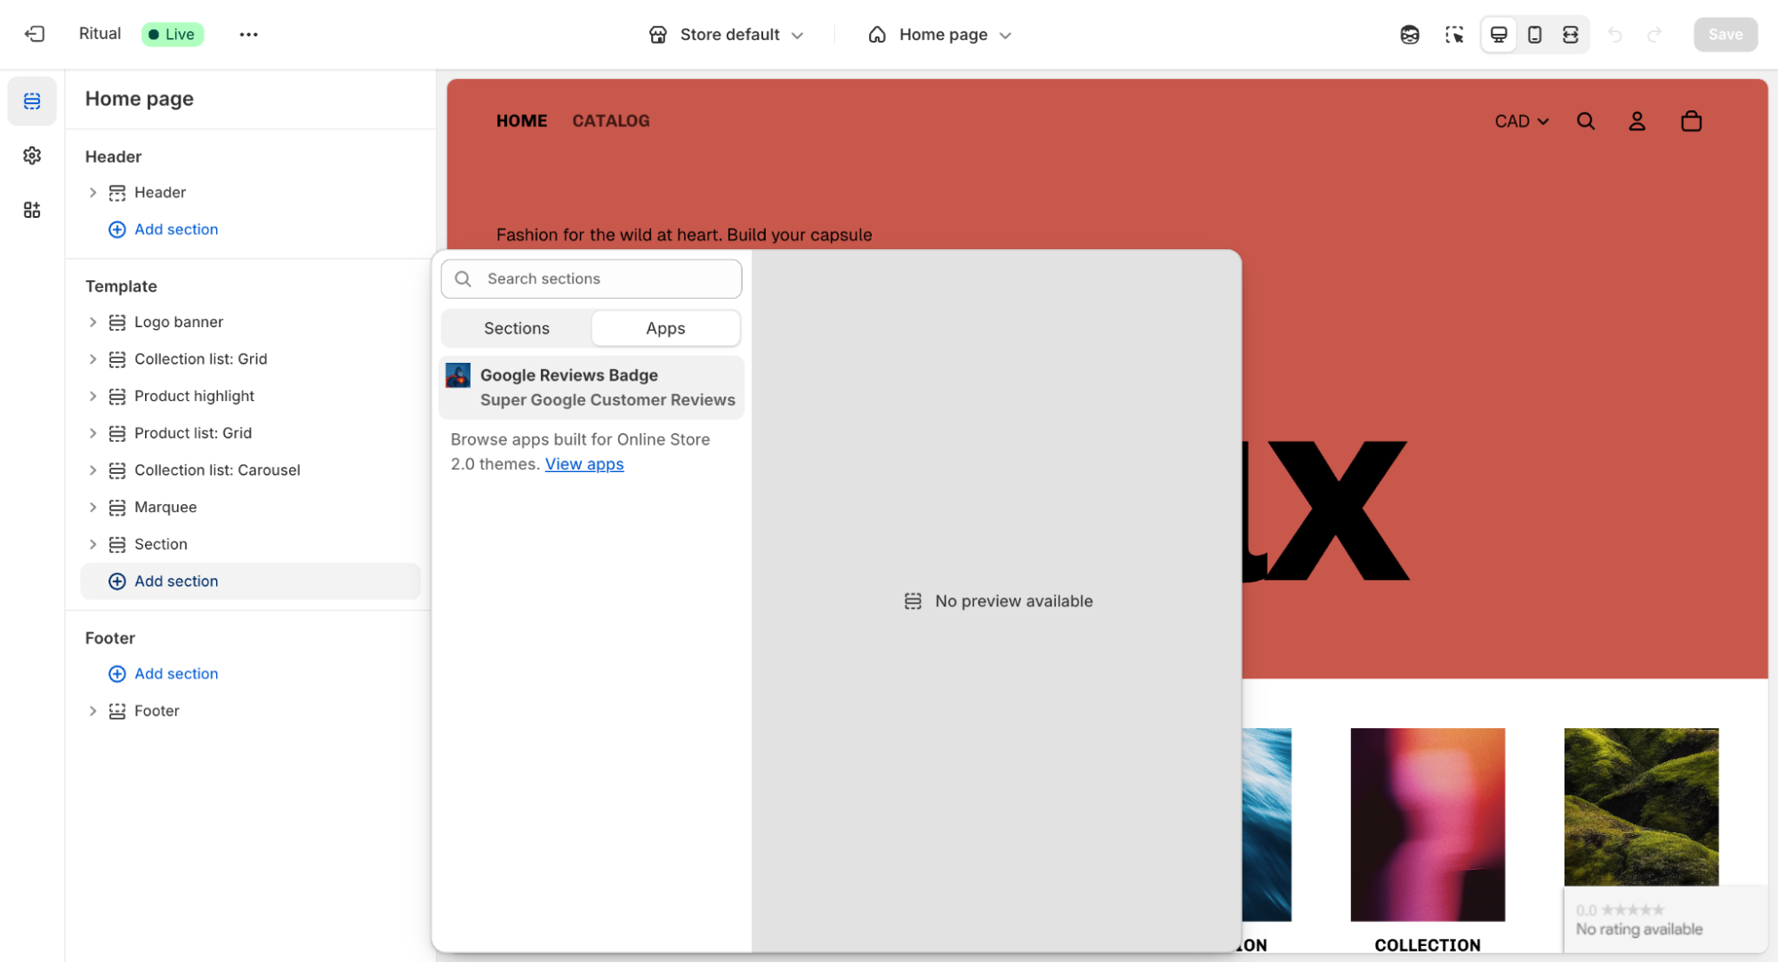Open the Home page template dropdown
This screenshot has height=963, width=1778.
pyautogui.click(x=940, y=35)
